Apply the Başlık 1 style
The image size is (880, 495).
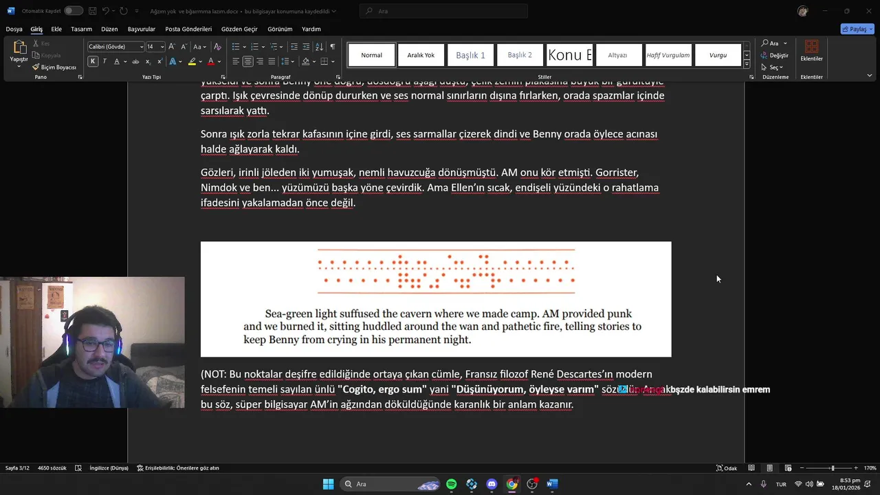click(470, 55)
